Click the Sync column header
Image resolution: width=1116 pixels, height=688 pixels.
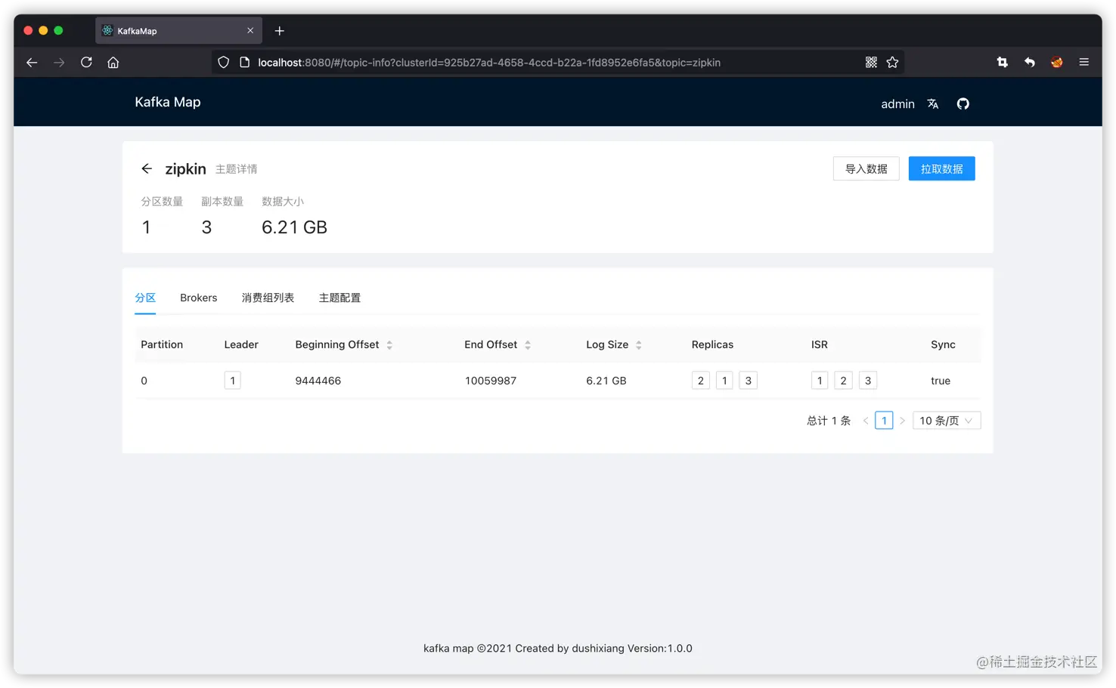(x=943, y=344)
